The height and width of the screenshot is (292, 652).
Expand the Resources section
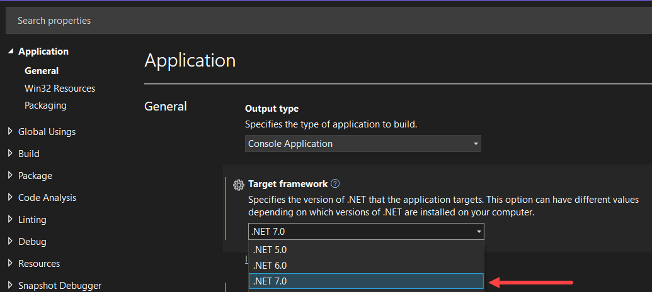coord(11,263)
